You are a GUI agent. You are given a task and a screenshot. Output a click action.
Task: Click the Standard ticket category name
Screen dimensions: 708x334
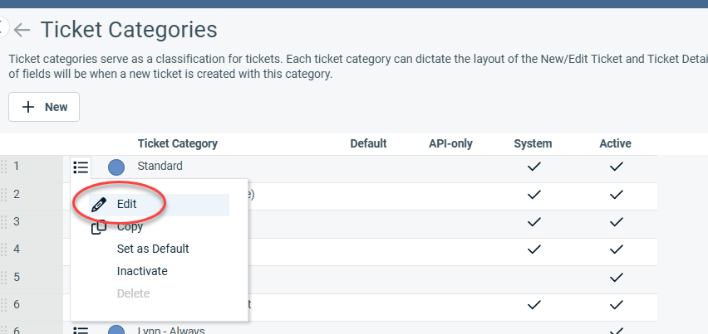[x=160, y=167]
